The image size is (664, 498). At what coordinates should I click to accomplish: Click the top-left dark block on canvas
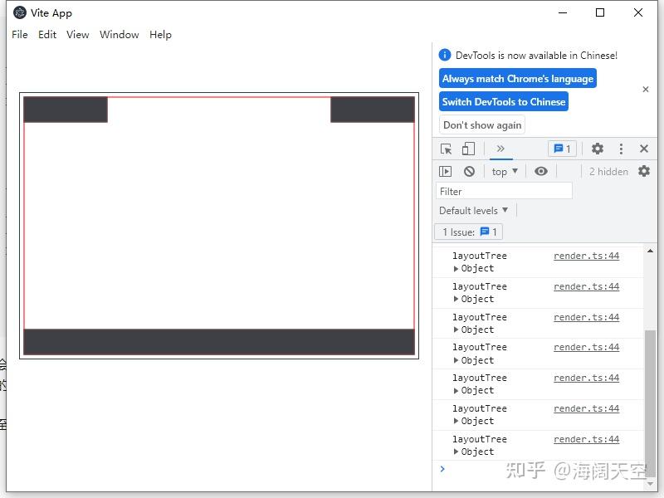coord(66,110)
